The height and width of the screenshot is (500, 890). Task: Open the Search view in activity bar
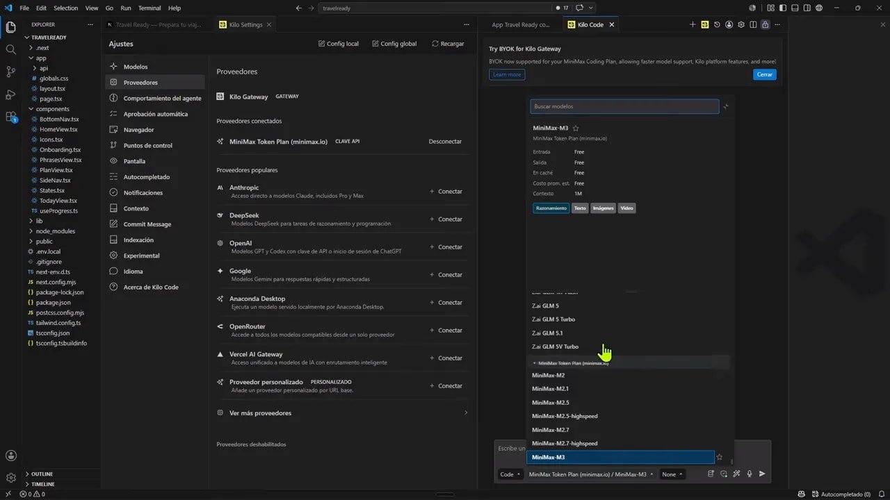pos(10,49)
